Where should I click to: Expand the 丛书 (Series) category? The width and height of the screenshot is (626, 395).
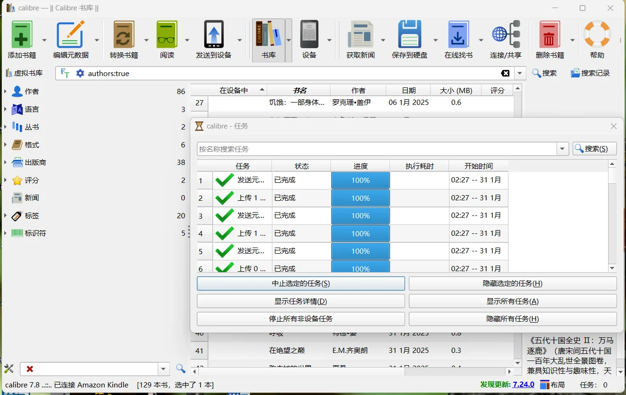(x=5, y=127)
